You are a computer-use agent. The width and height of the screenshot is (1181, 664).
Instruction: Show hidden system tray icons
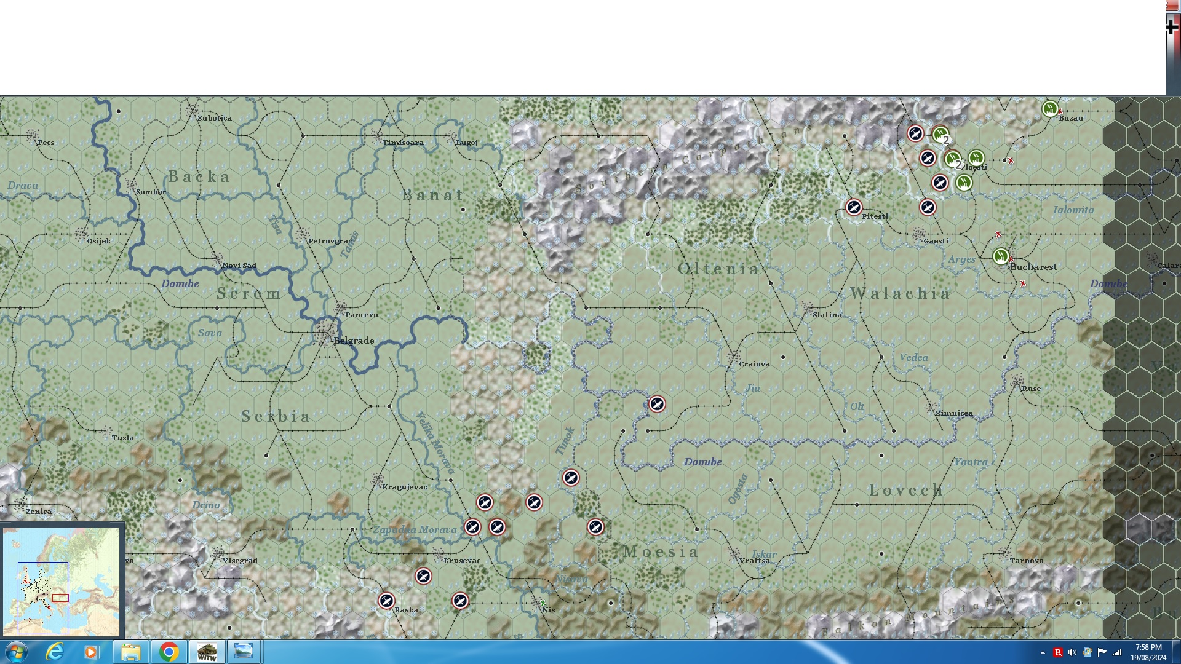point(1043,652)
